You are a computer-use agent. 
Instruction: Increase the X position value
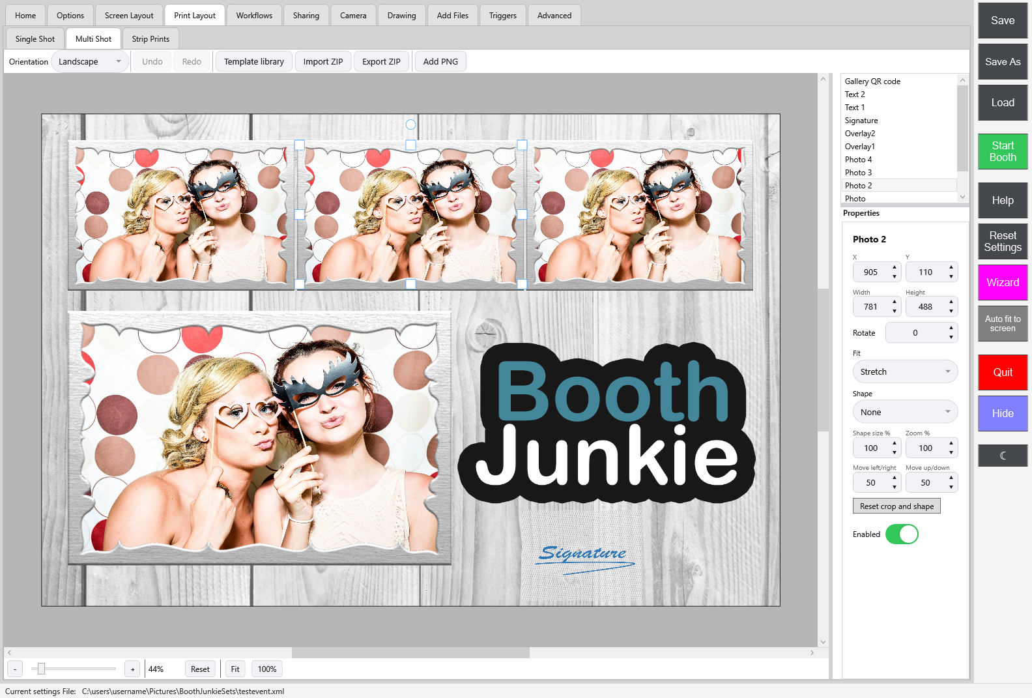tap(895, 267)
